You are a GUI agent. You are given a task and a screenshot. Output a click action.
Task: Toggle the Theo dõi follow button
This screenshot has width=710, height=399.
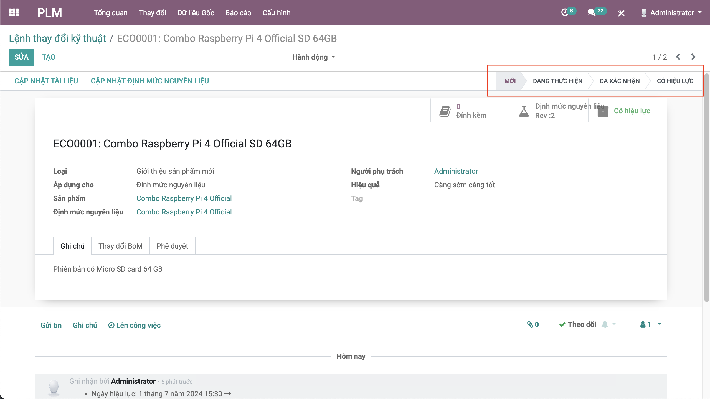(578, 324)
